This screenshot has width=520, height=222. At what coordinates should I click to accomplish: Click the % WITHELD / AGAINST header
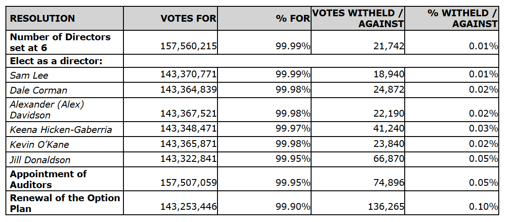tap(463, 19)
